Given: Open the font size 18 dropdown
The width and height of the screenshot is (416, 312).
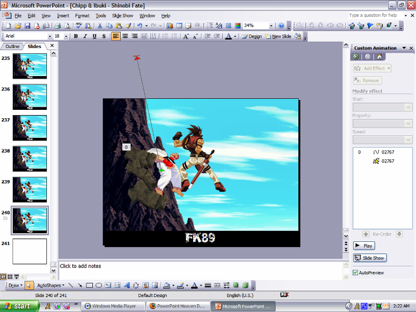Looking at the screenshot, I should (66, 36).
